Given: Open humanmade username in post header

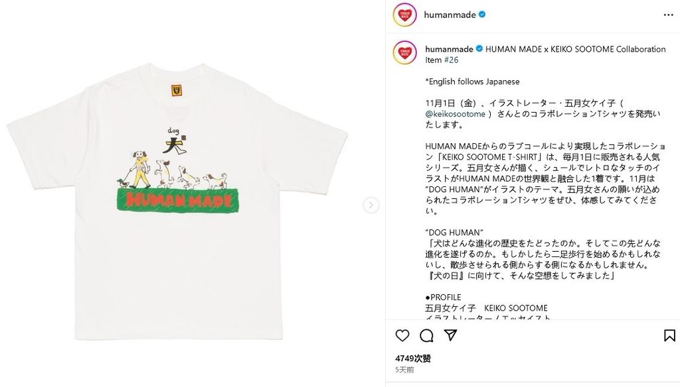Looking at the screenshot, I should coord(450,15).
